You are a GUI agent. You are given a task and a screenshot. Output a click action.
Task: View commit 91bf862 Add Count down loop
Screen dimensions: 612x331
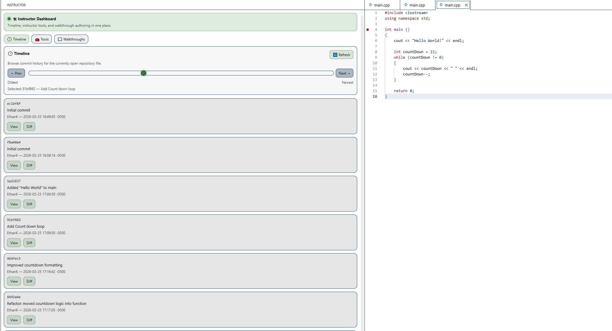14,243
